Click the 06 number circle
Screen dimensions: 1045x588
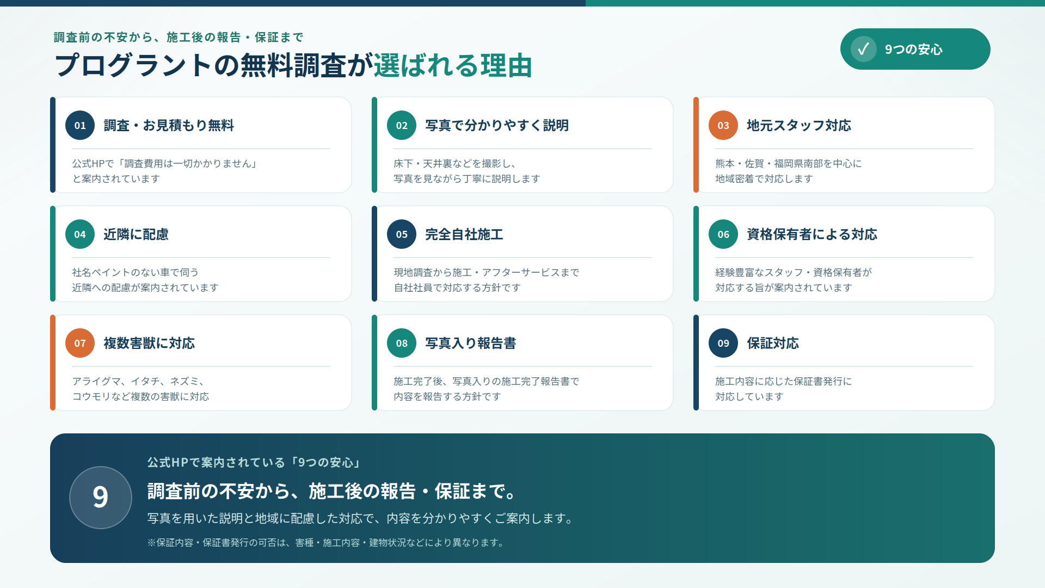[x=723, y=234]
